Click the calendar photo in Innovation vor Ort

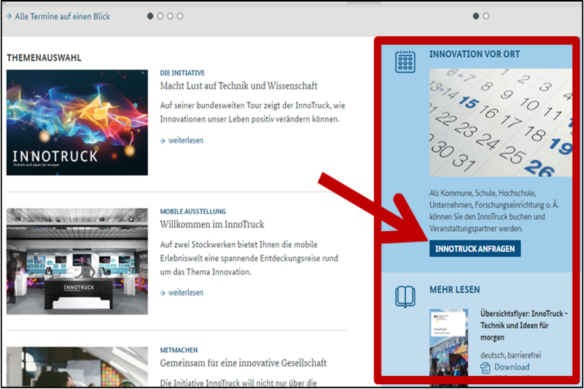coord(500,122)
